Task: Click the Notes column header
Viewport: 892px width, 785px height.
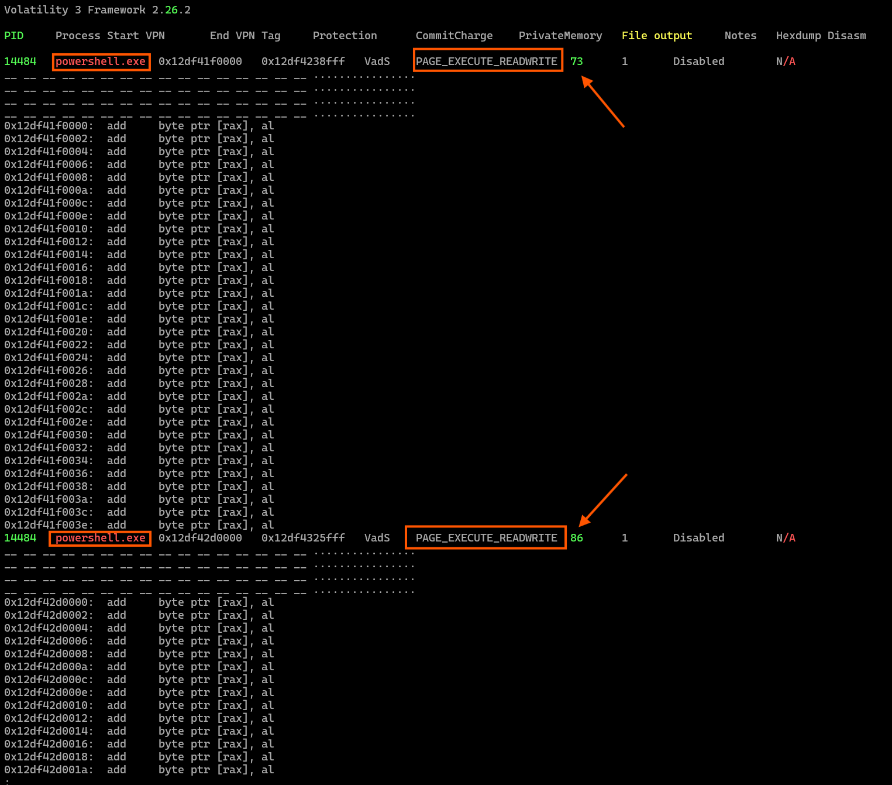Action: 741,36
